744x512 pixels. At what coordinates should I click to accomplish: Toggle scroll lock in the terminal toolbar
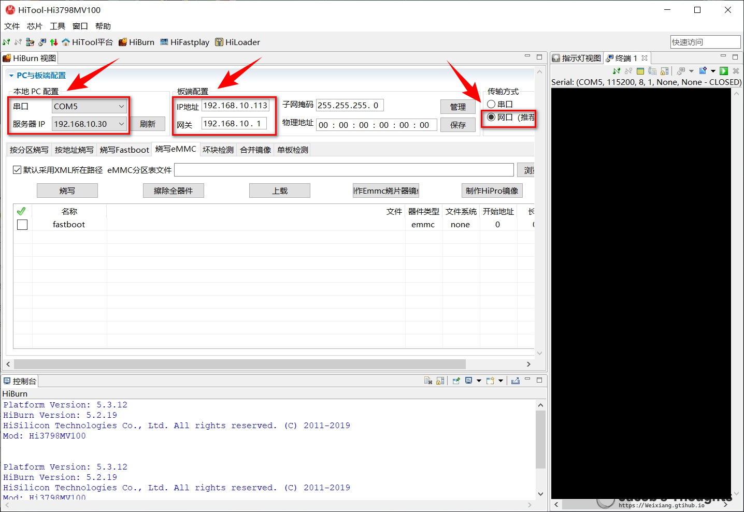(x=665, y=71)
